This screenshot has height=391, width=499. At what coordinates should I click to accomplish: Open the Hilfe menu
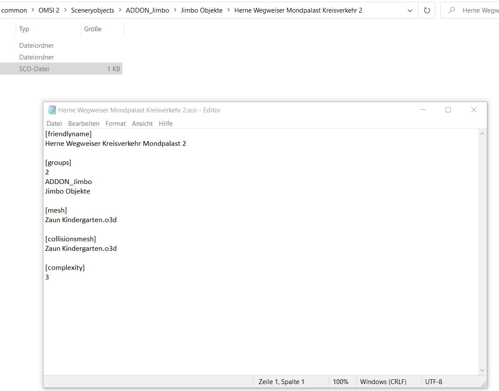pyautogui.click(x=166, y=124)
